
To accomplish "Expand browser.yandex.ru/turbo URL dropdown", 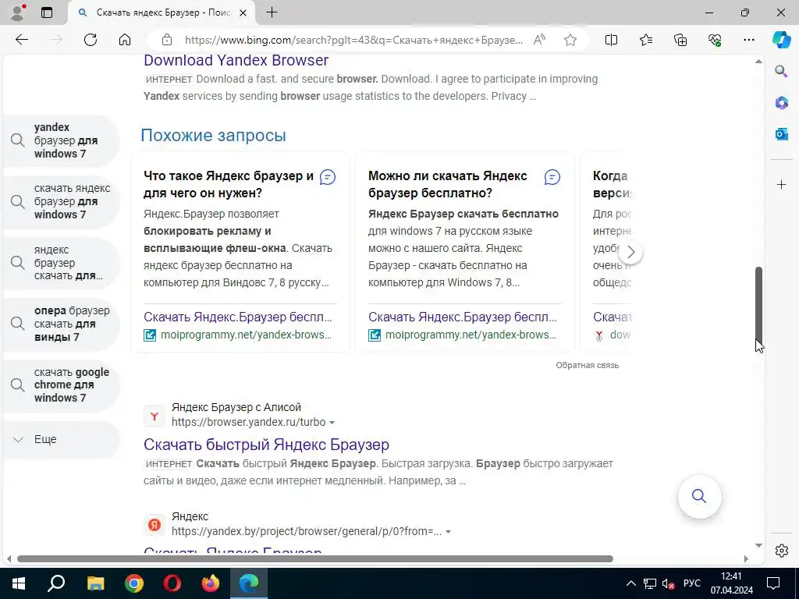I will point(332,423).
